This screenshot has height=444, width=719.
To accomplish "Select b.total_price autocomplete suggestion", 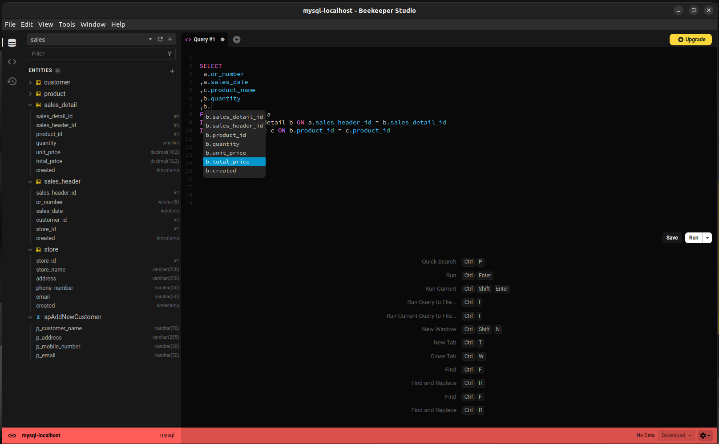I will pos(234,162).
